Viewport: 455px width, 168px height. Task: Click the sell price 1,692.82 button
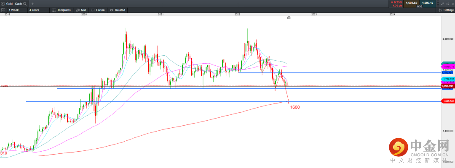(x=411, y=3)
